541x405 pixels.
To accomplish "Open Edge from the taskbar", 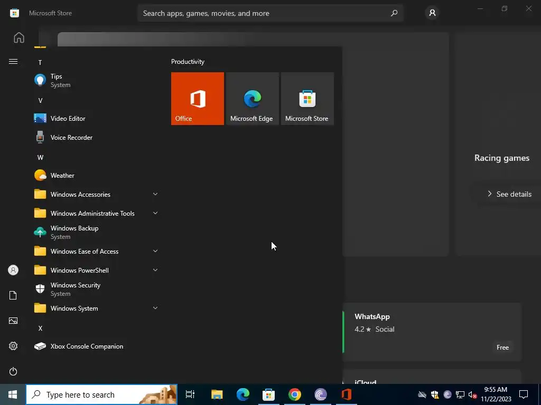I will point(243,394).
